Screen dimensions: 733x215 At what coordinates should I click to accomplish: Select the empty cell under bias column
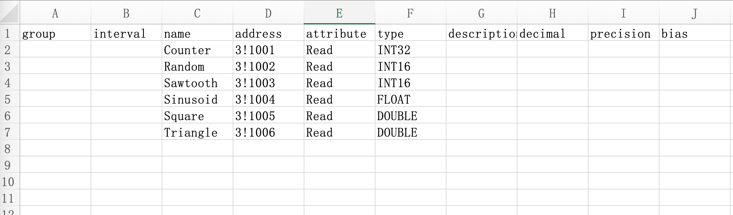pyautogui.click(x=694, y=50)
